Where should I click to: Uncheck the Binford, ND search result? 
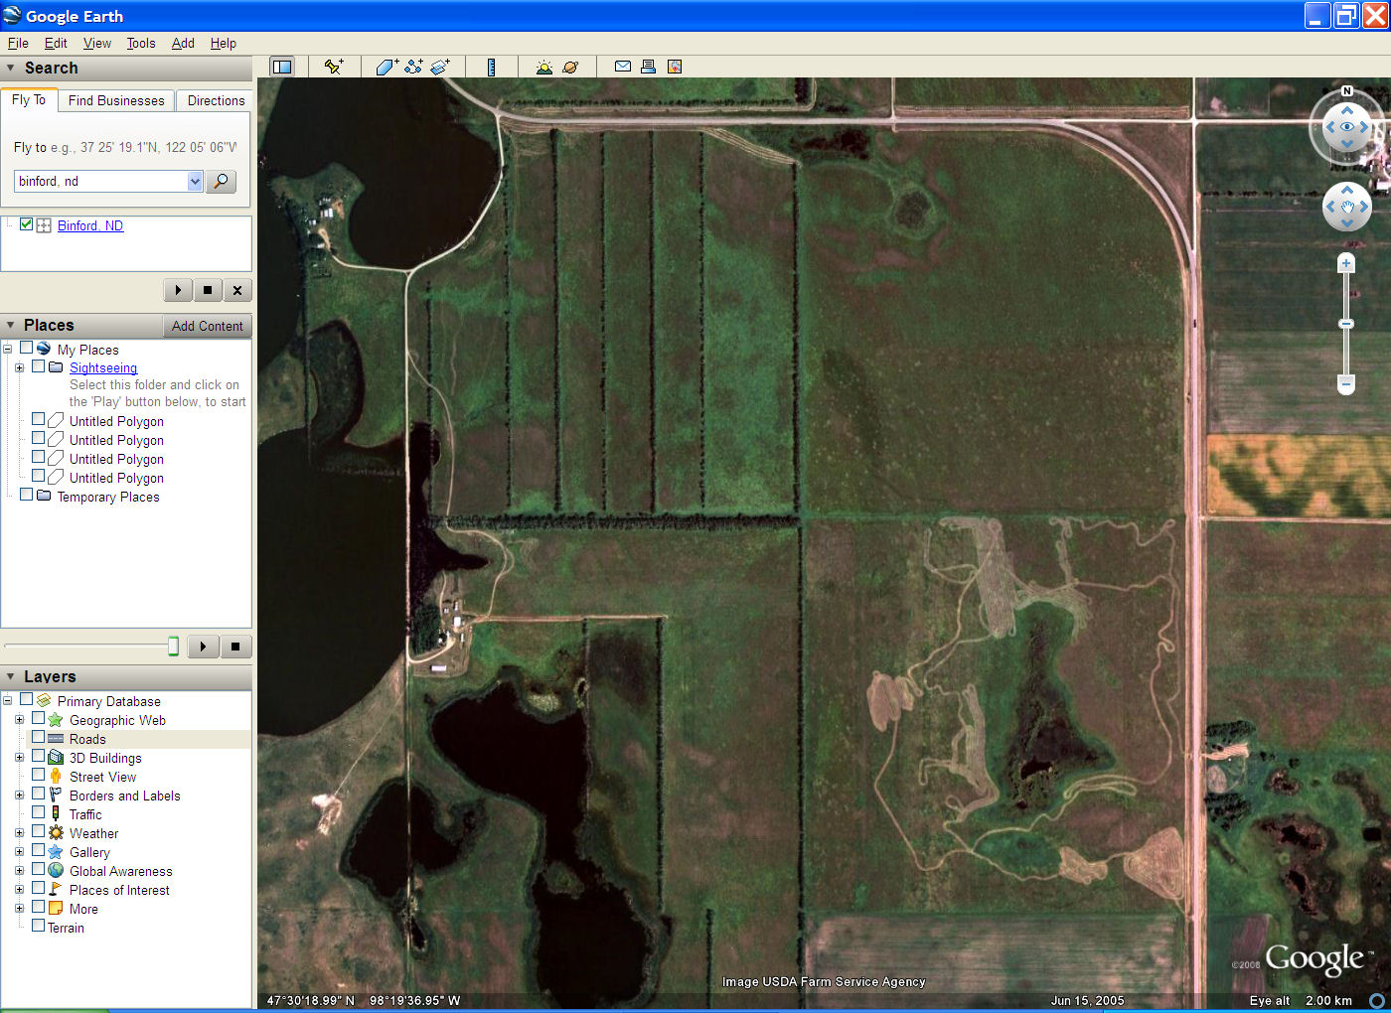click(x=27, y=224)
